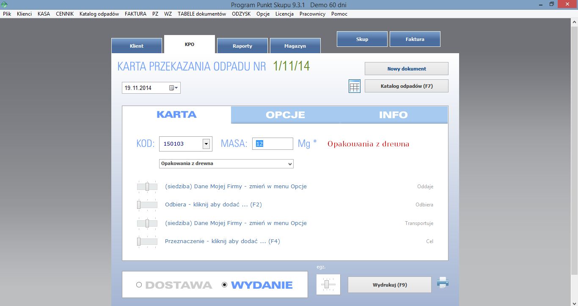Open the Licencja menu
This screenshot has height=306, width=578.
click(284, 14)
